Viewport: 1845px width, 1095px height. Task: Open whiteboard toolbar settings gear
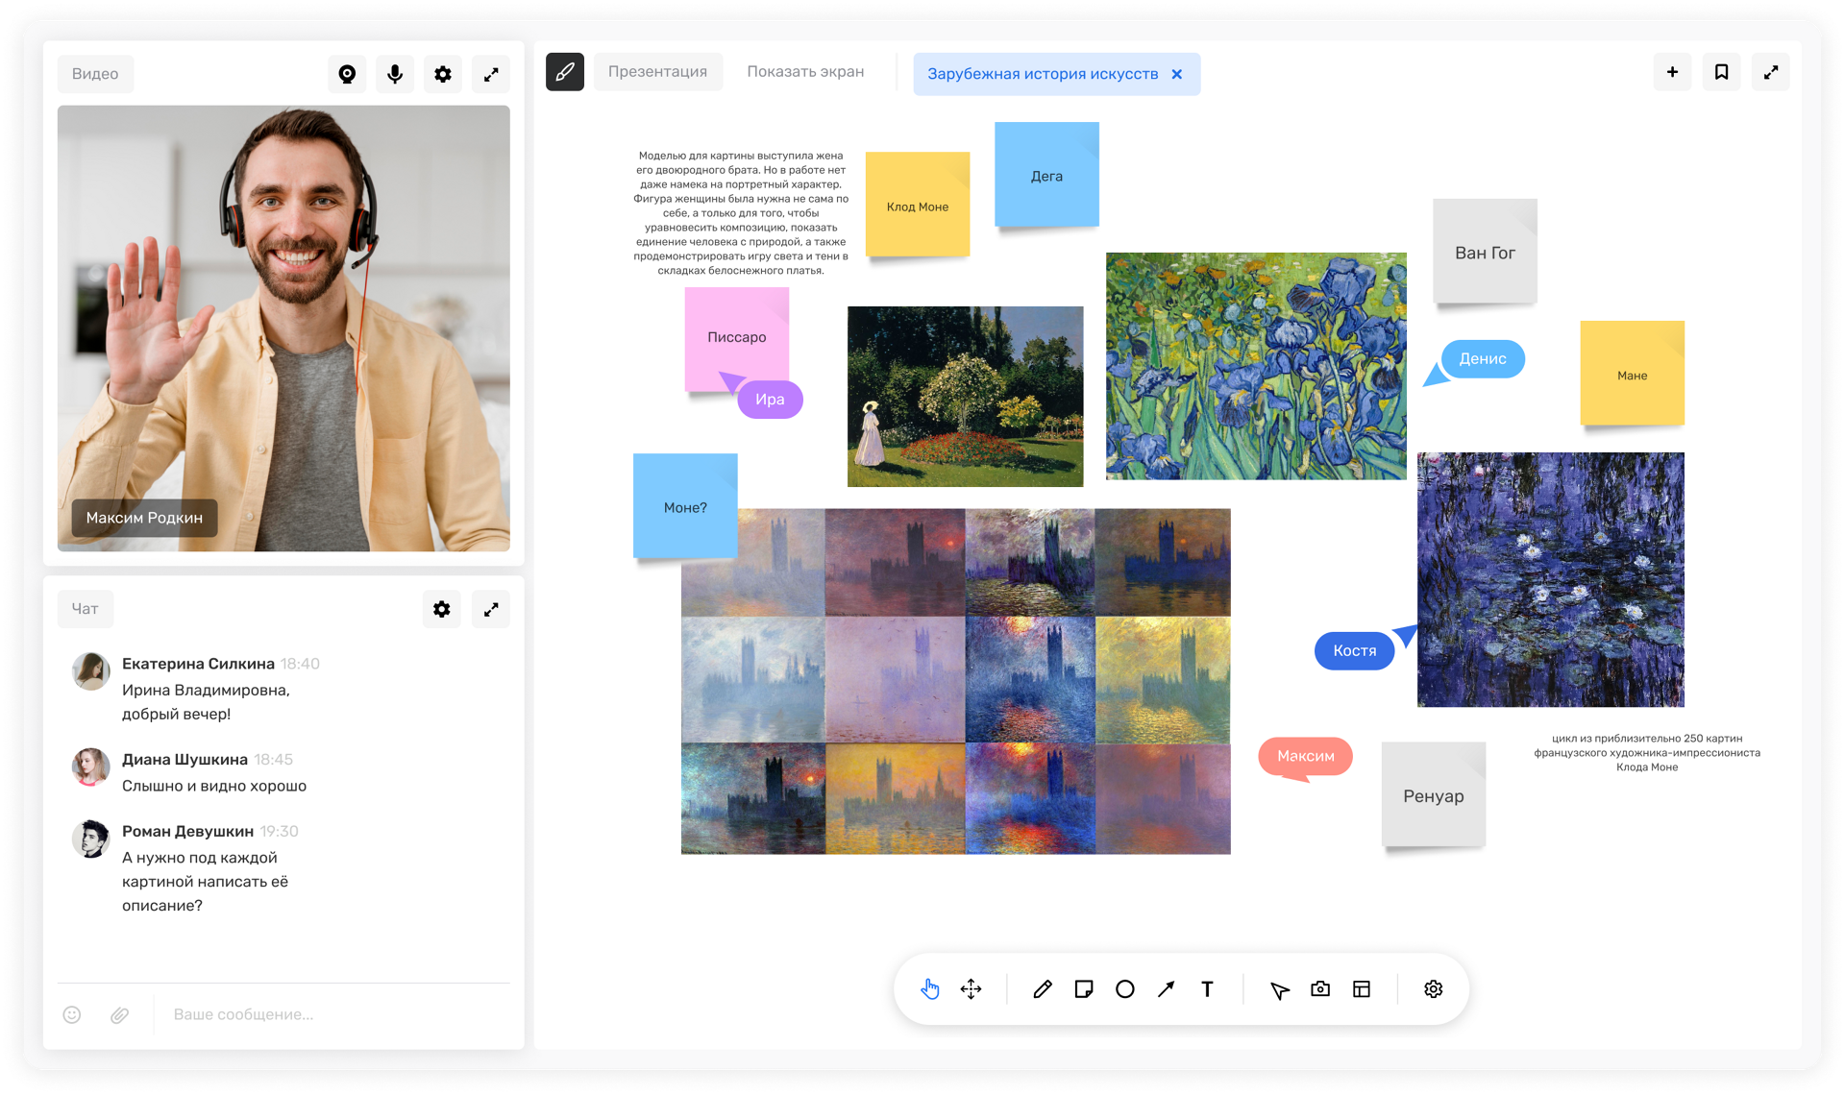[1433, 989]
